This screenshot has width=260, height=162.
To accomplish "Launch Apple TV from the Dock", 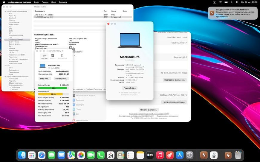I will [150, 155].
